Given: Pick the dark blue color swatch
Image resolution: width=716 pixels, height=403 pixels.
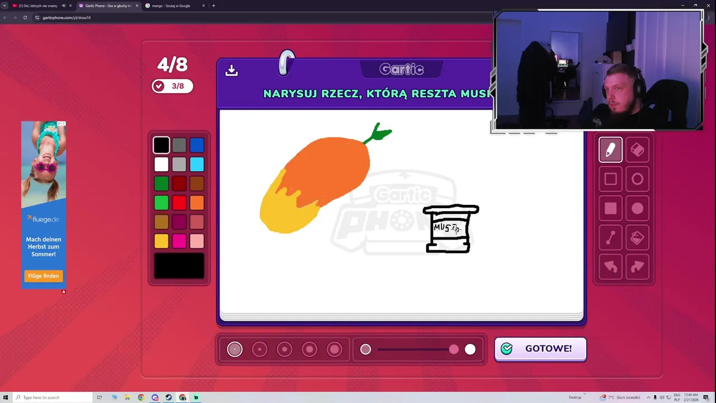Looking at the screenshot, I should pos(197,145).
